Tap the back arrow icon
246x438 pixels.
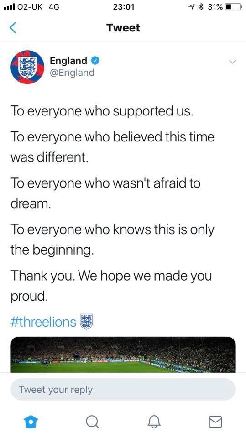pos(13,28)
